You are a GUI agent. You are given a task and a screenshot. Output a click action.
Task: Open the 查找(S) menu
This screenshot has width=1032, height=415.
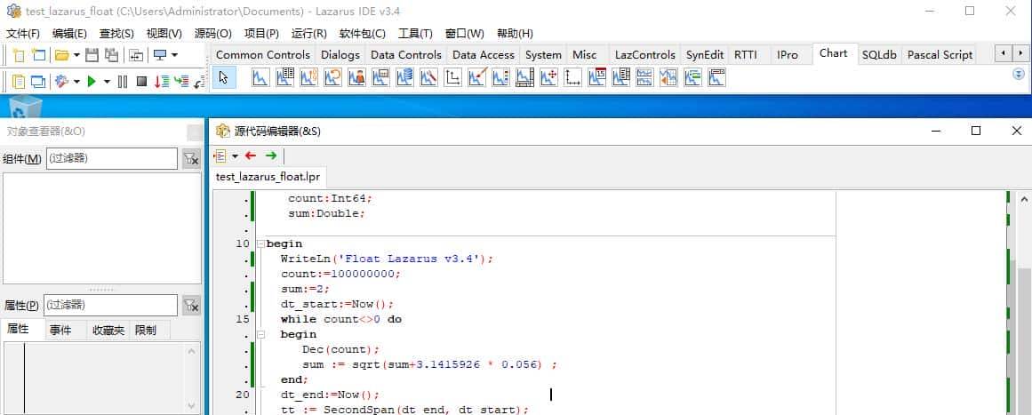click(x=116, y=34)
